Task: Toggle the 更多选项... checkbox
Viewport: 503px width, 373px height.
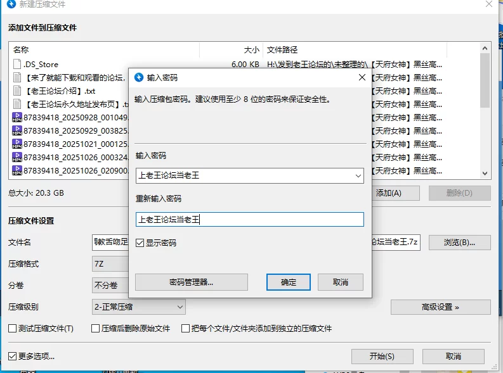Action: pyautogui.click(x=12, y=356)
